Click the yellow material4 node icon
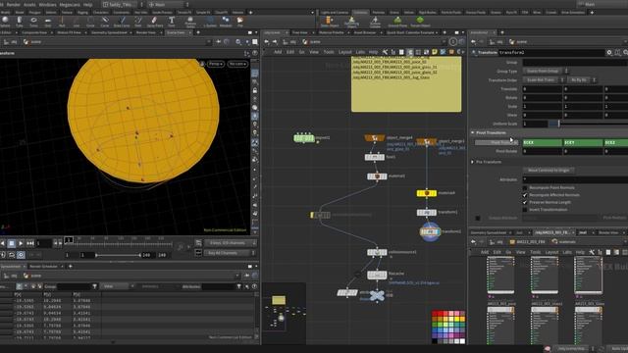This screenshot has width=628, height=353. [427, 193]
